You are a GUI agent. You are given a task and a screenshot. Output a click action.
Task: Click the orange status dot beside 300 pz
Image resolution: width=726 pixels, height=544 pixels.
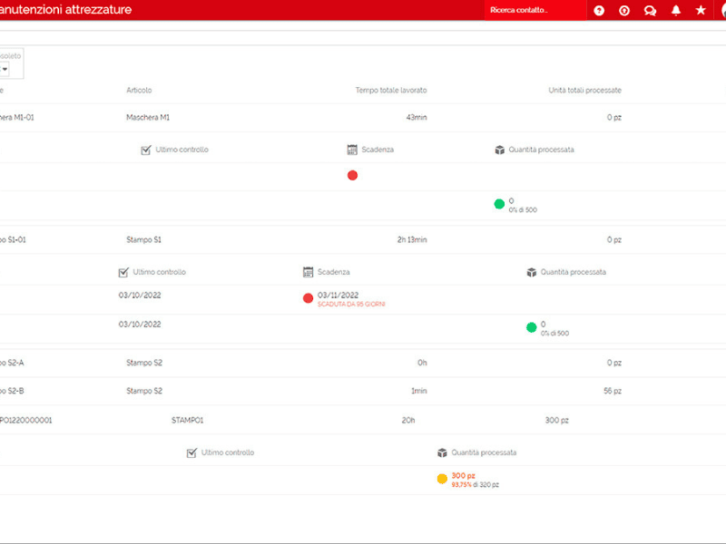point(442,479)
